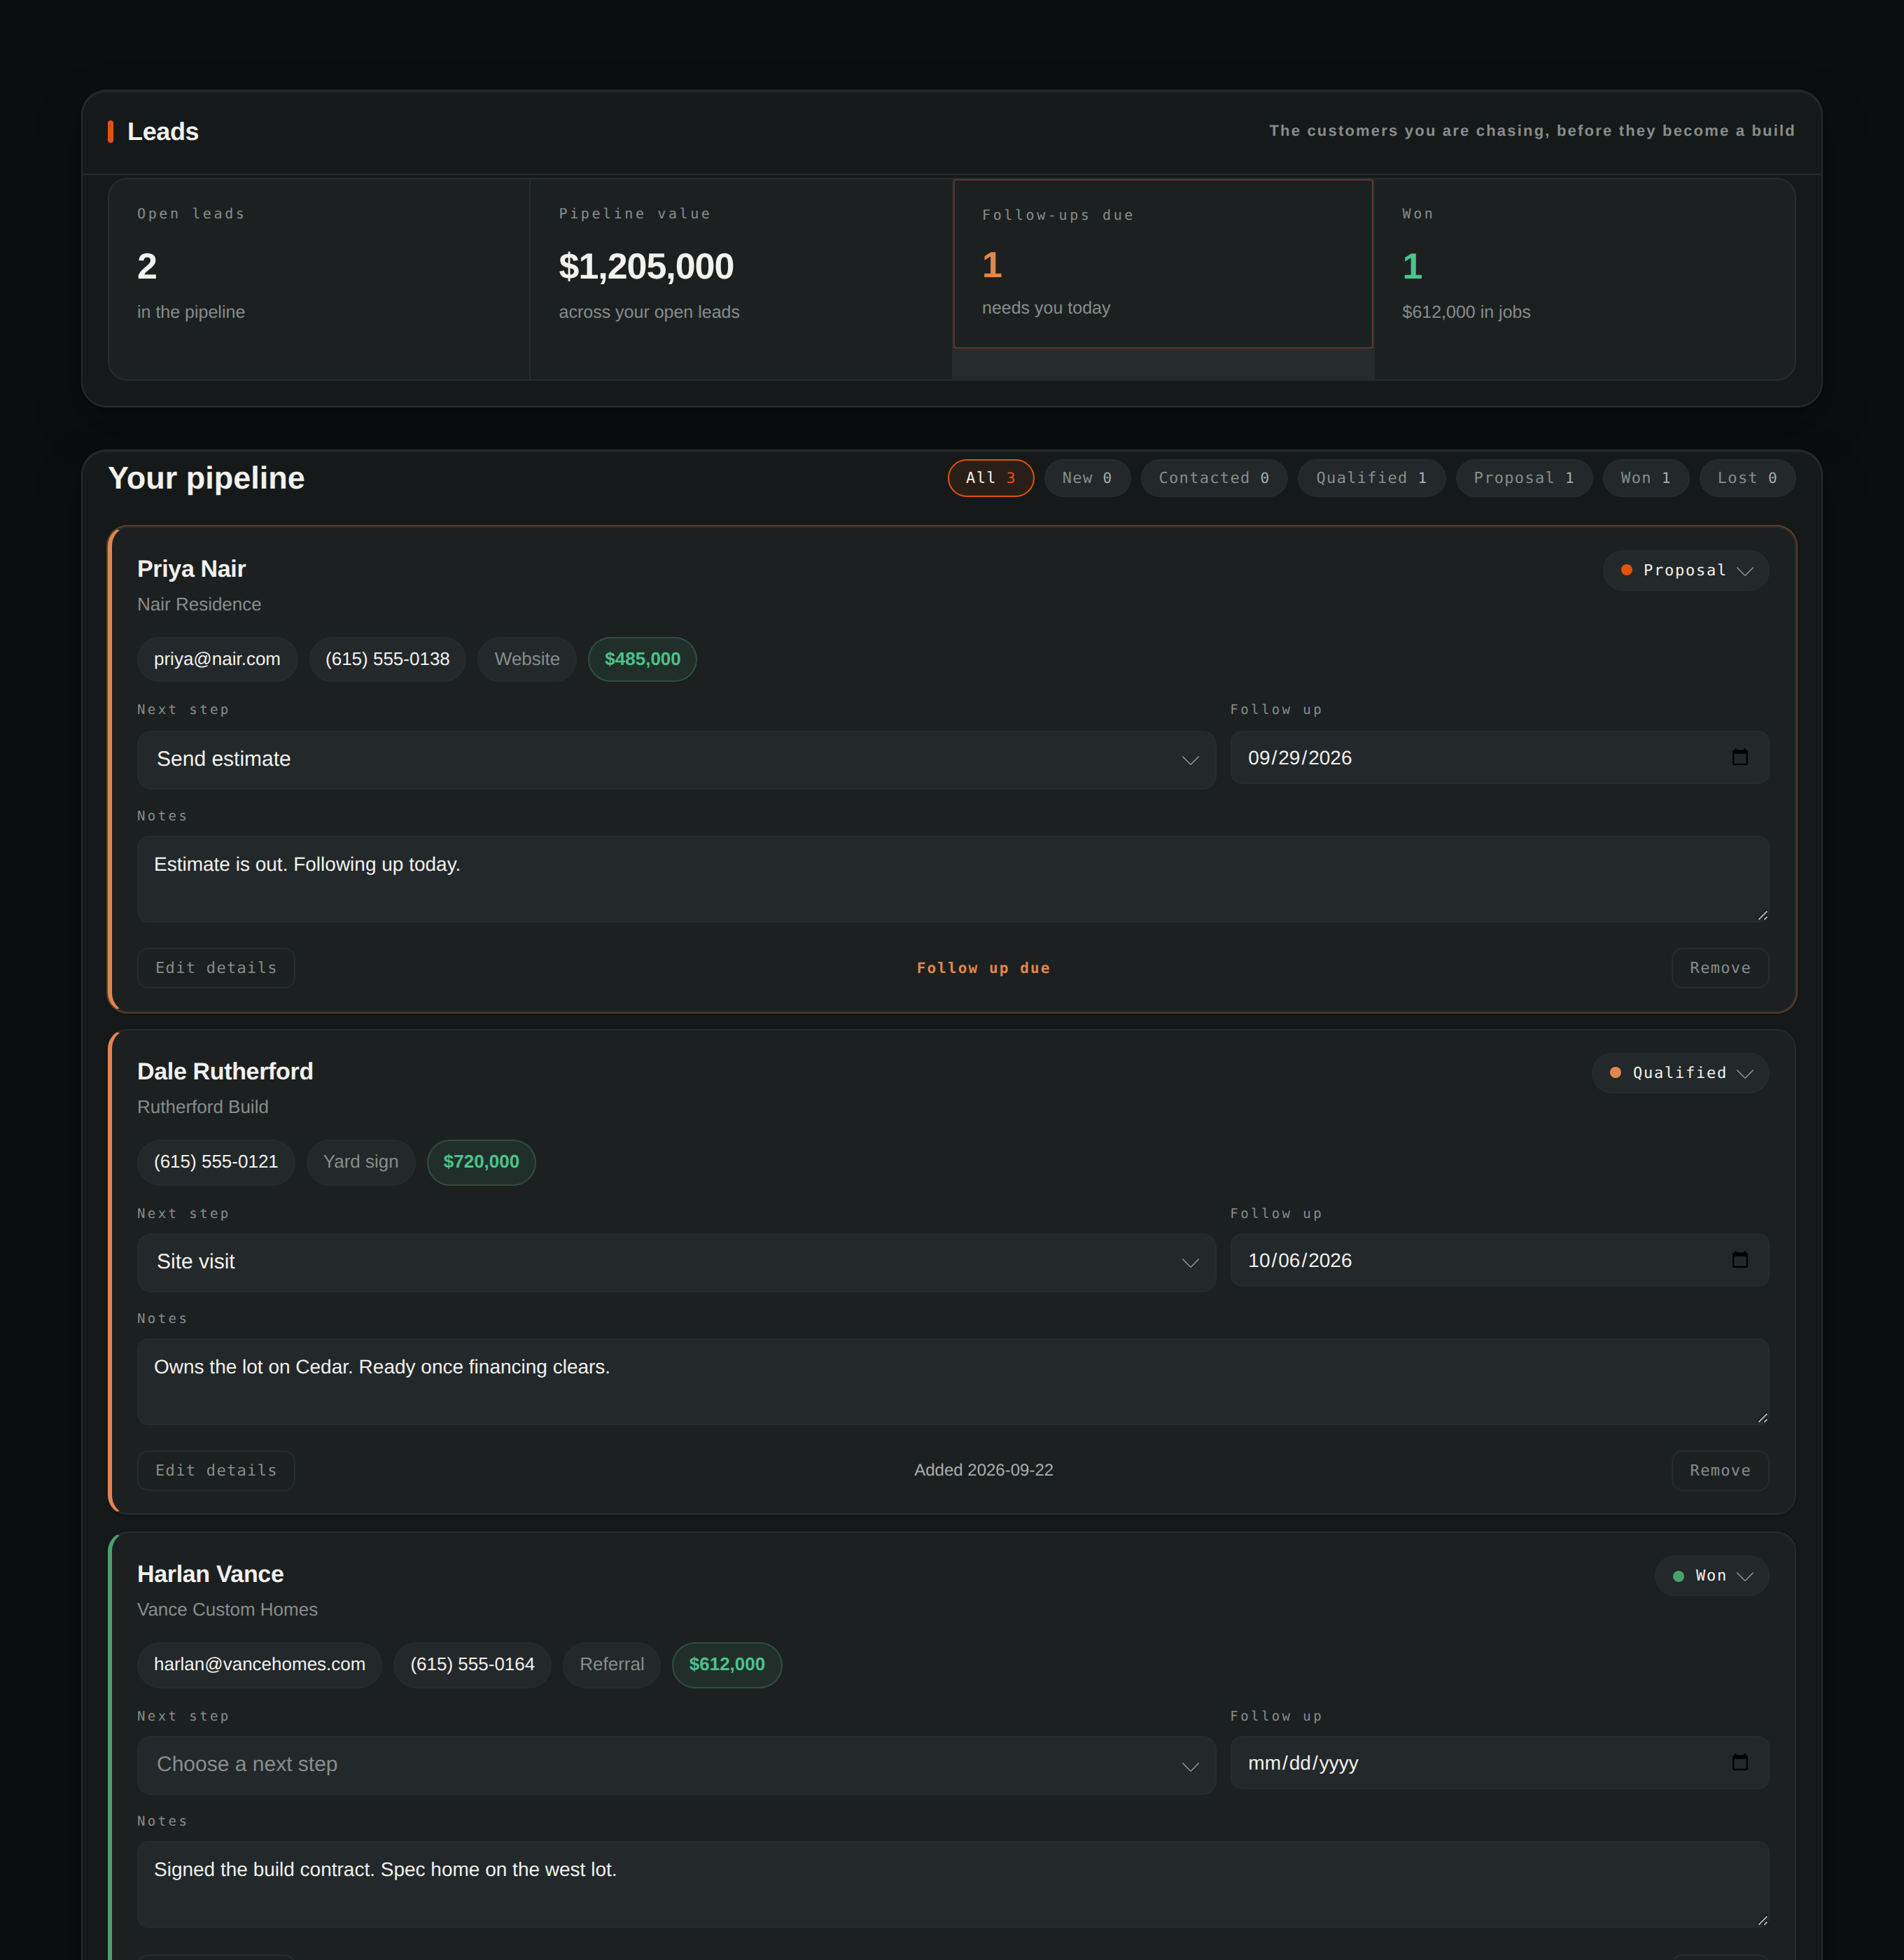The width and height of the screenshot is (1904, 1960).
Task: Click Edit details for Priya Nair
Action: pos(216,968)
